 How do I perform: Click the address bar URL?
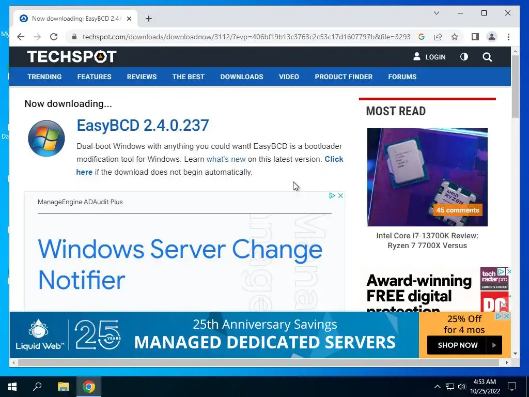coord(246,37)
